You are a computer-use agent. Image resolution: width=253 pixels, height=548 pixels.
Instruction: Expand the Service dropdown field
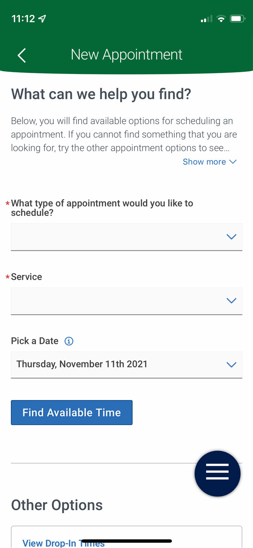coord(126,301)
